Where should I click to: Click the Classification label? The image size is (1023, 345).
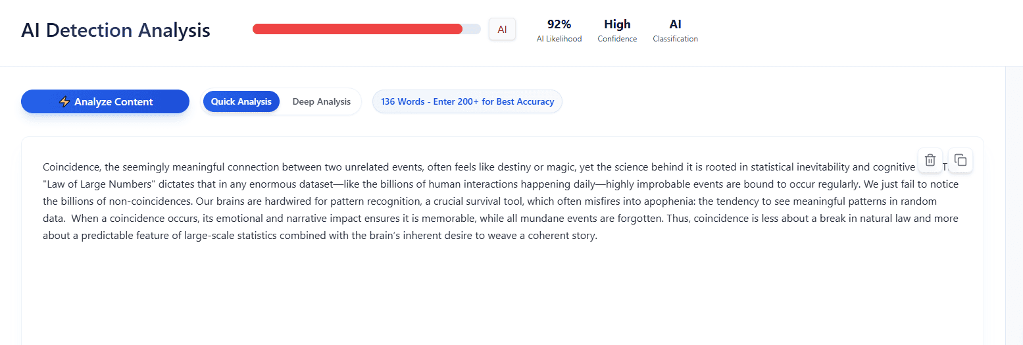tap(675, 39)
